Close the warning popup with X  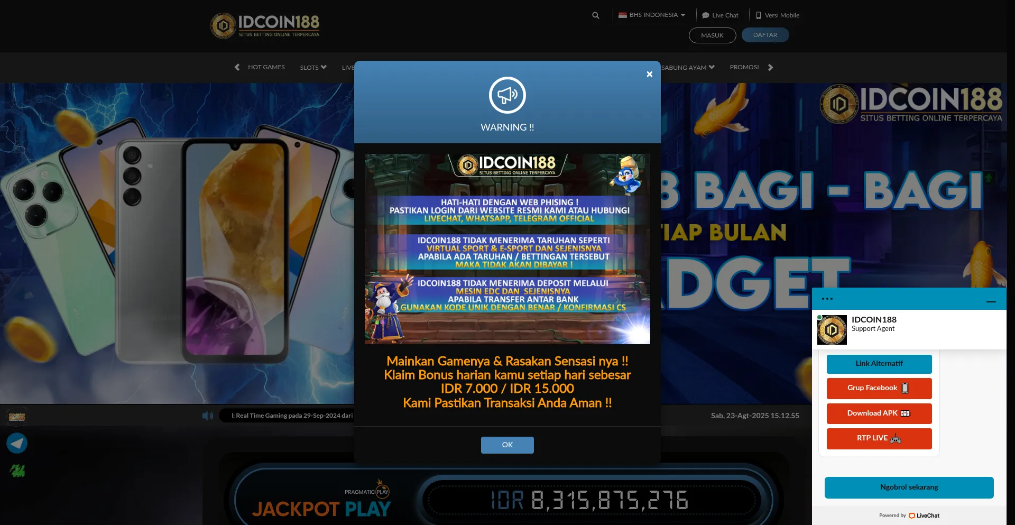[x=649, y=75]
